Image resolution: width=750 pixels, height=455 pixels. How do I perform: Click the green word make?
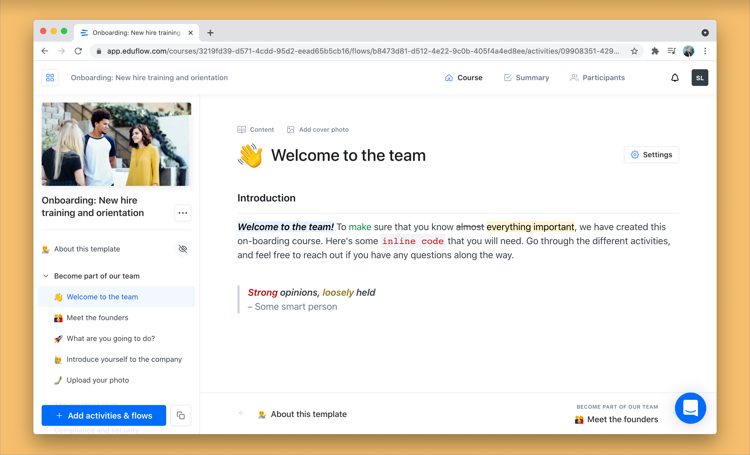point(360,227)
